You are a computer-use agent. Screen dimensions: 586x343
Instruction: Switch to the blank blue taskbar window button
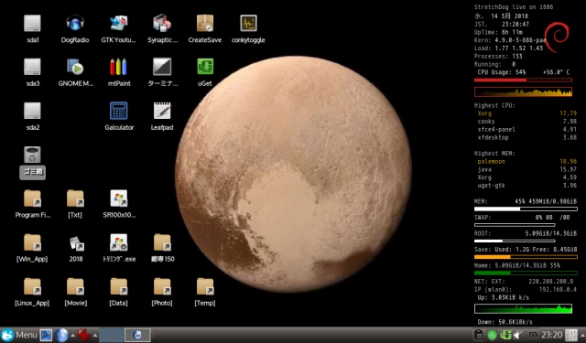coord(112,335)
